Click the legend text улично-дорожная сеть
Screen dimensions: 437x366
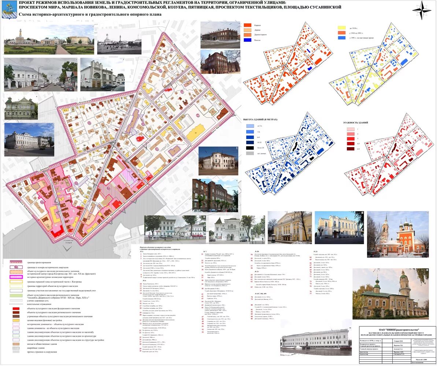(x=37, y=301)
